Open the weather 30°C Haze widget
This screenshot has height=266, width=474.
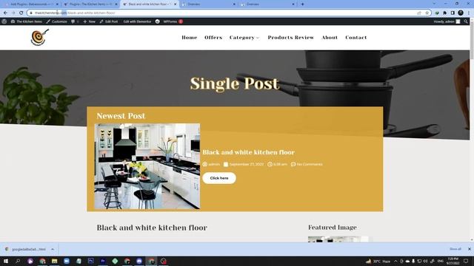pyautogui.click(x=378, y=261)
